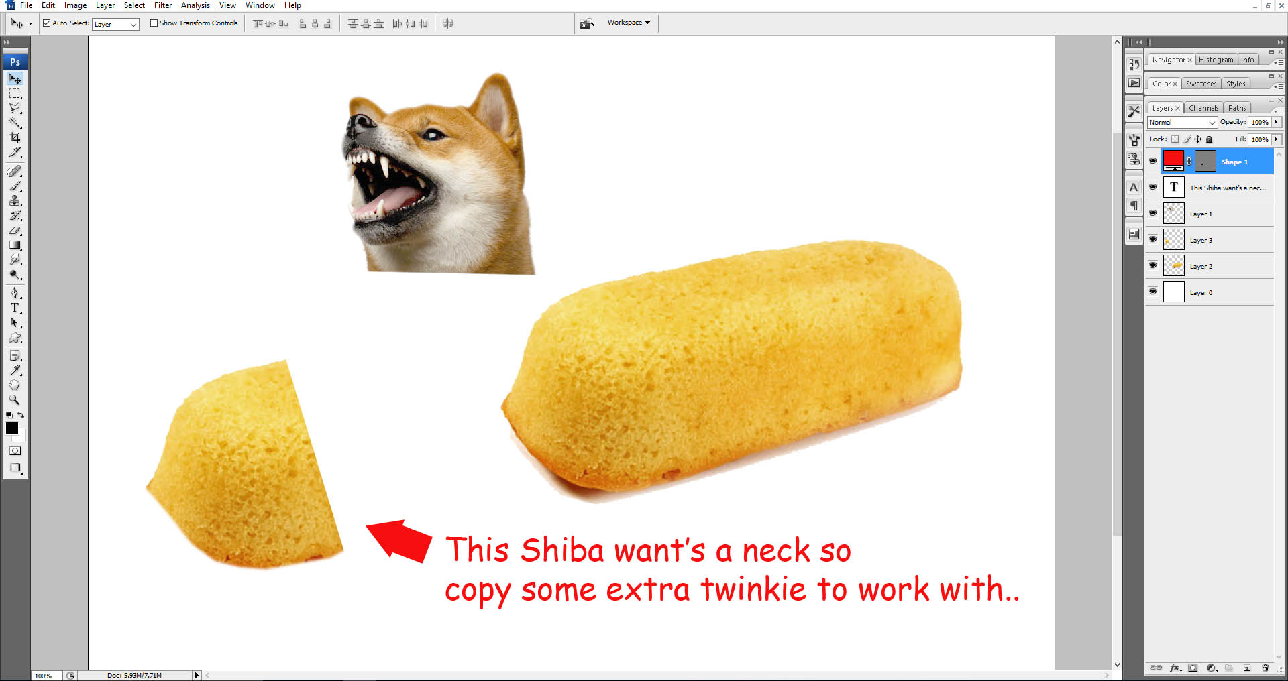Open the Layers panel flyout menu

tap(1279, 110)
